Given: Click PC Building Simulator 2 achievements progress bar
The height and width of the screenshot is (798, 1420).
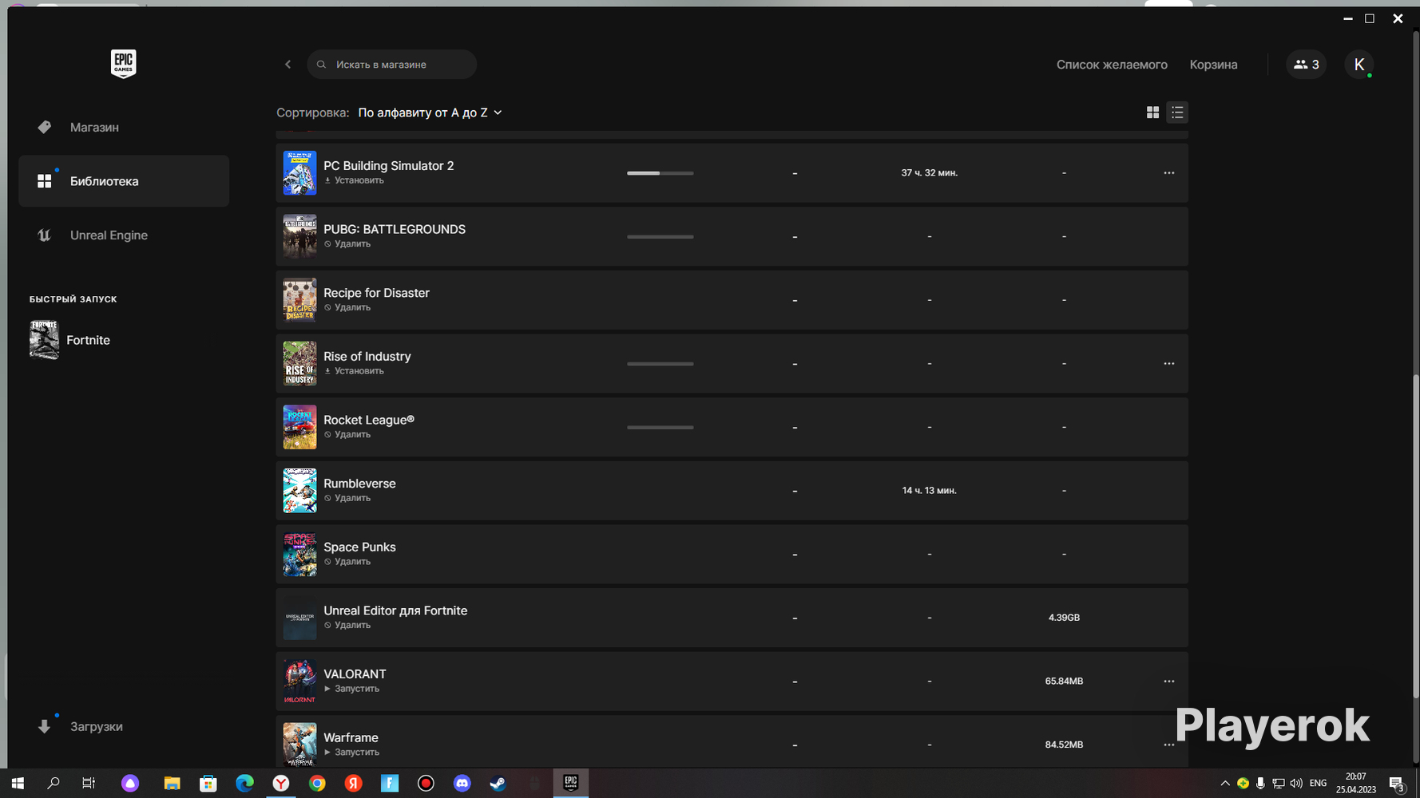Looking at the screenshot, I should pos(660,173).
